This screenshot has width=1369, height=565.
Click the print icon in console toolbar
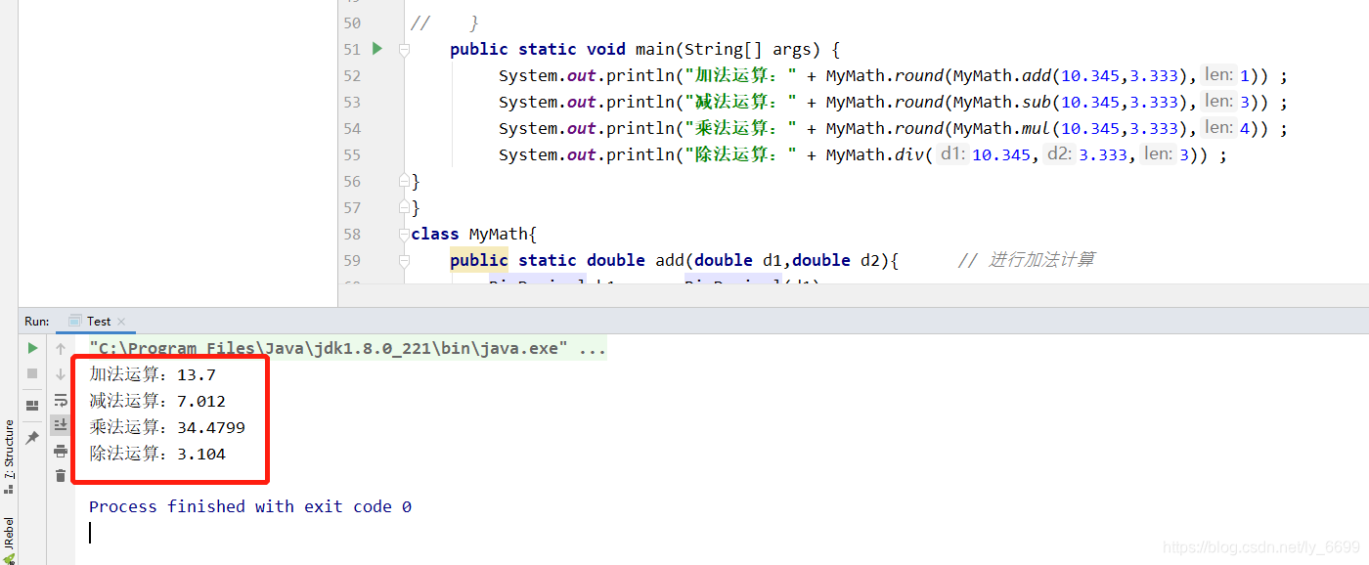point(61,451)
